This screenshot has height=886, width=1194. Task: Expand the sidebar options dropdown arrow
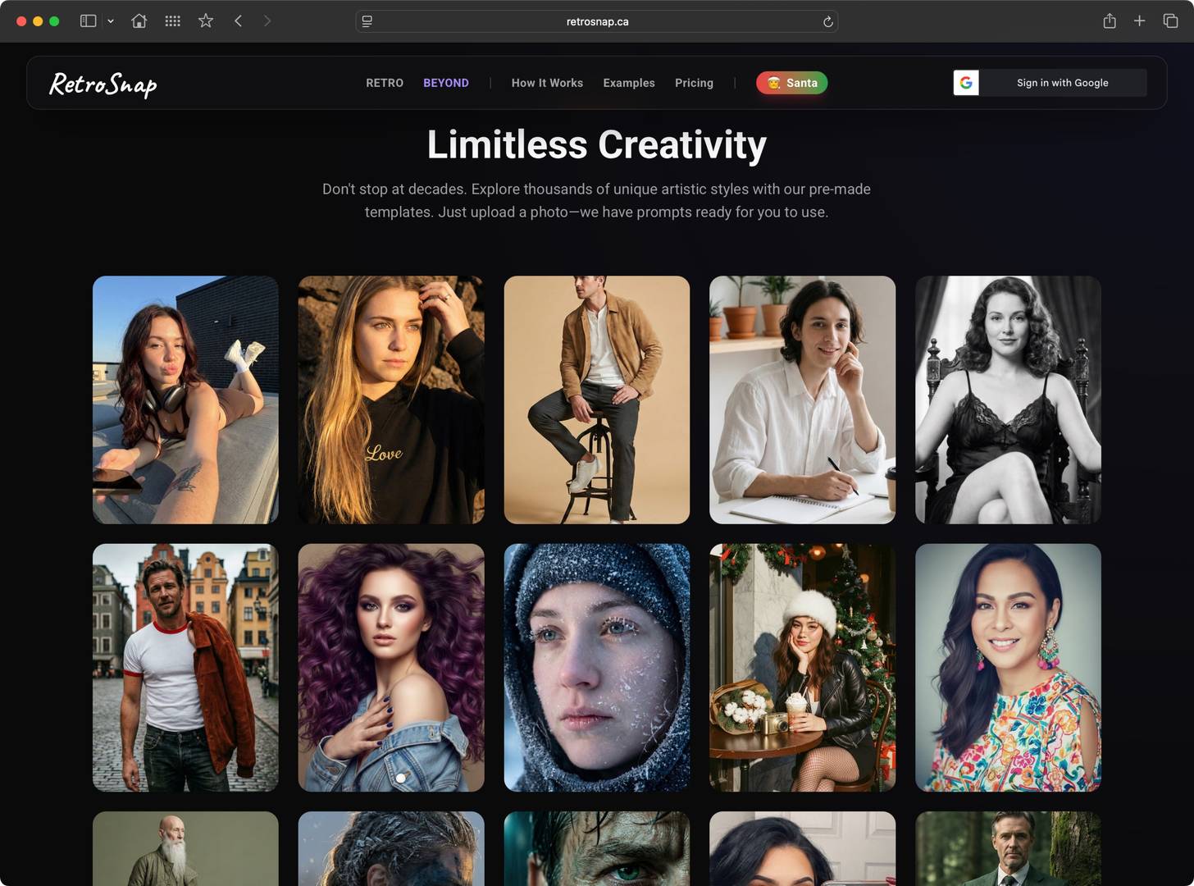click(111, 21)
